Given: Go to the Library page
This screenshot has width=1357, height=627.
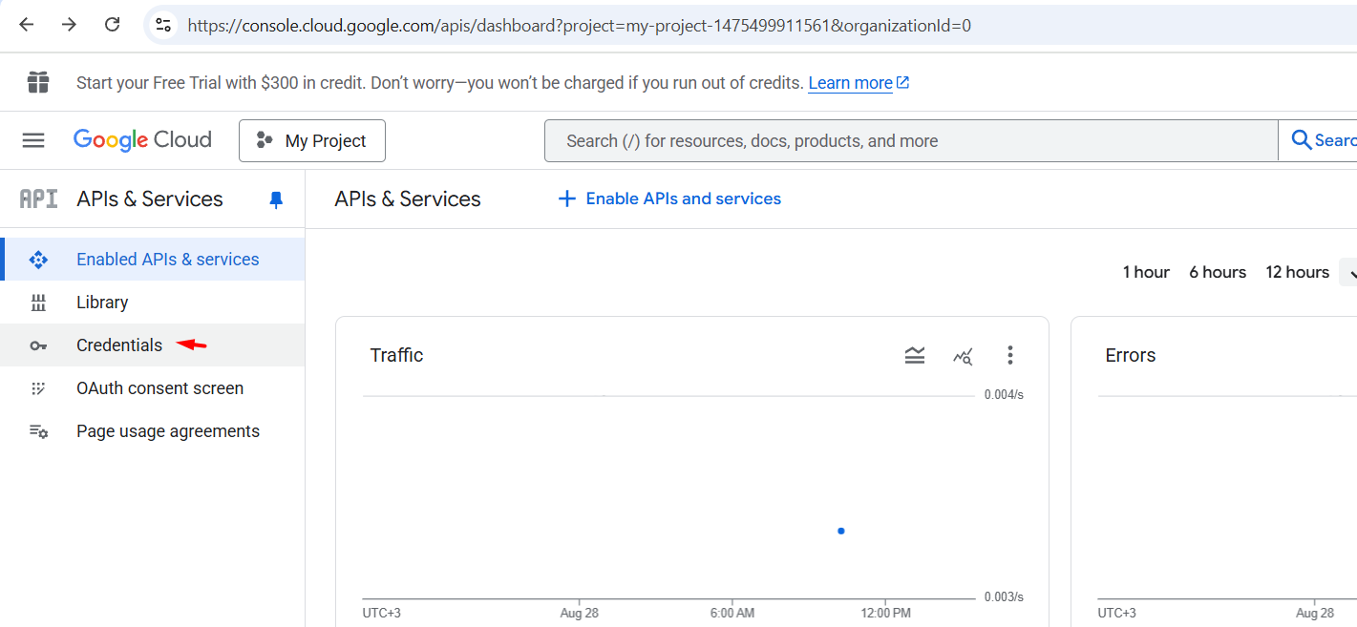Looking at the screenshot, I should [x=102, y=303].
